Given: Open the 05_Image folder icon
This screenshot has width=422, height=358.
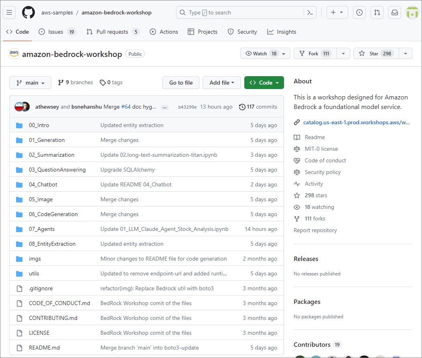Looking at the screenshot, I should click(19, 200).
